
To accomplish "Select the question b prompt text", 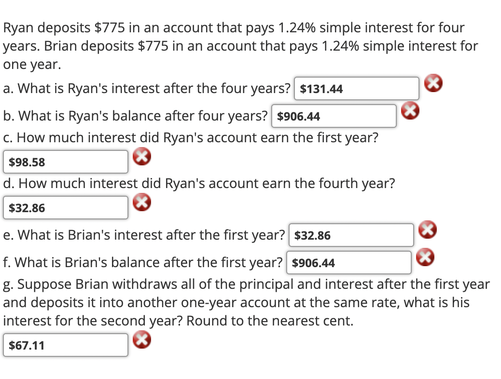I will point(135,116).
